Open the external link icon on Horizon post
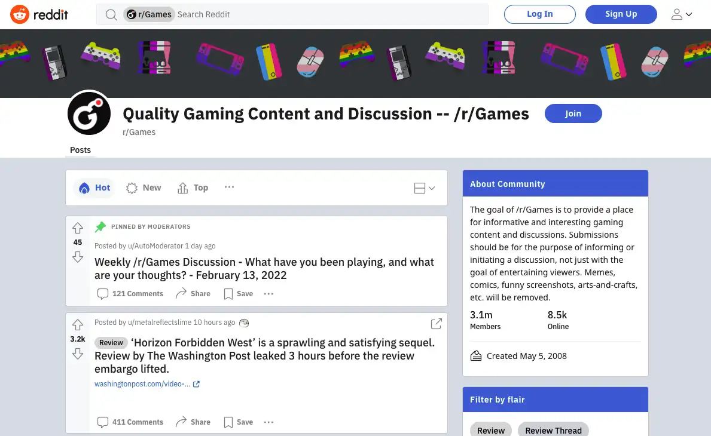711x436 pixels. click(436, 324)
